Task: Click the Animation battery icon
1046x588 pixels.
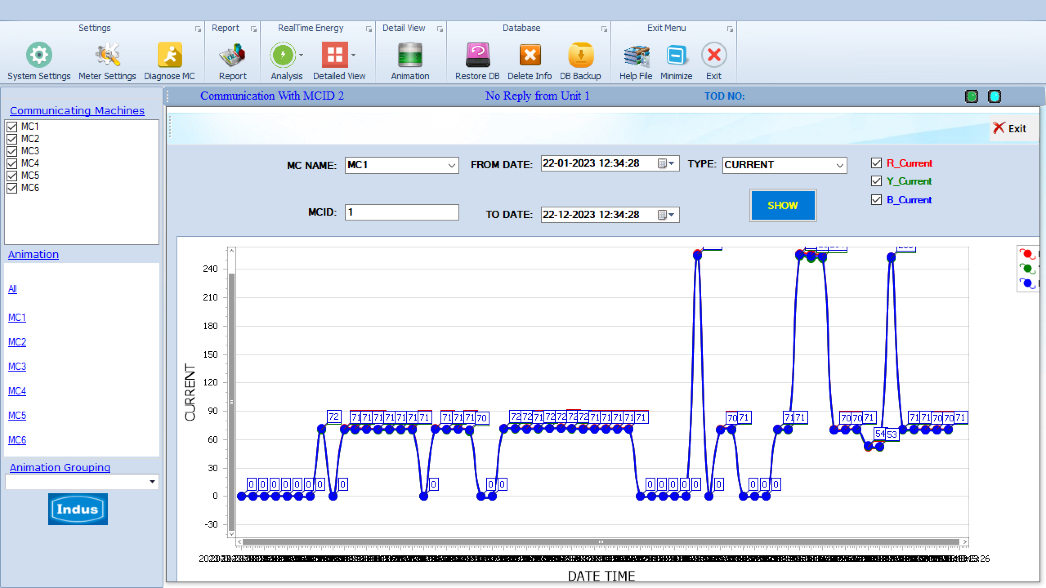Action: pos(410,55)
